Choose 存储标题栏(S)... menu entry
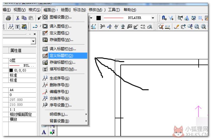This screenshot has height=139, width=211. pyautogui.click(x=65, y=62)
